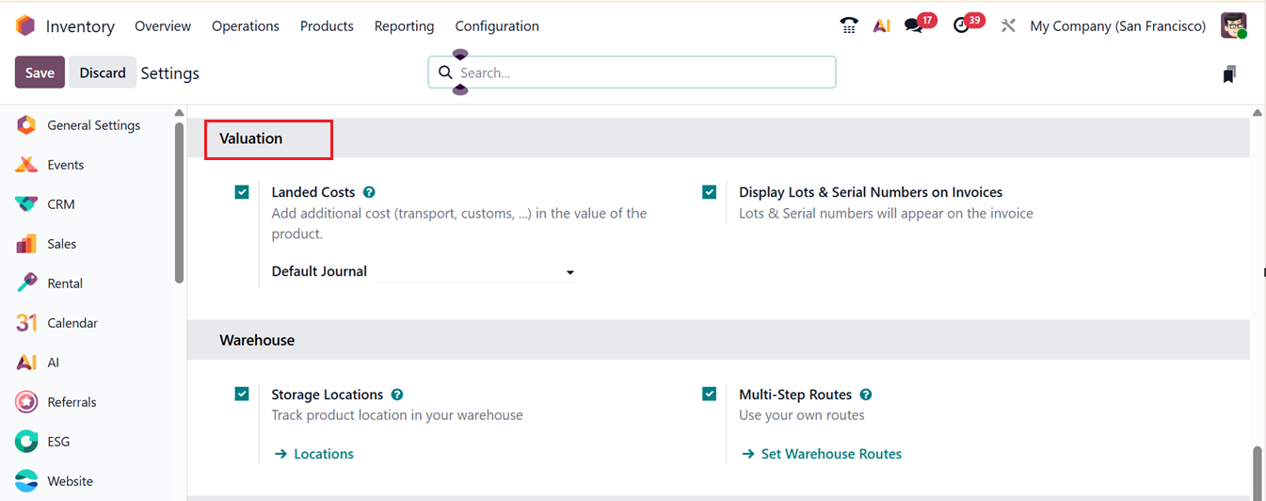The image size is (1266, 501).
Task: Open the Operations menu
Action: point(246,26)
